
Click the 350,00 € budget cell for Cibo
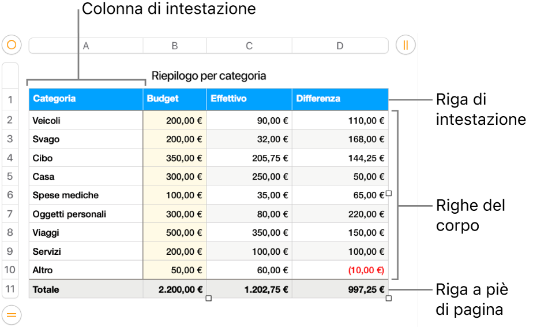175,157
